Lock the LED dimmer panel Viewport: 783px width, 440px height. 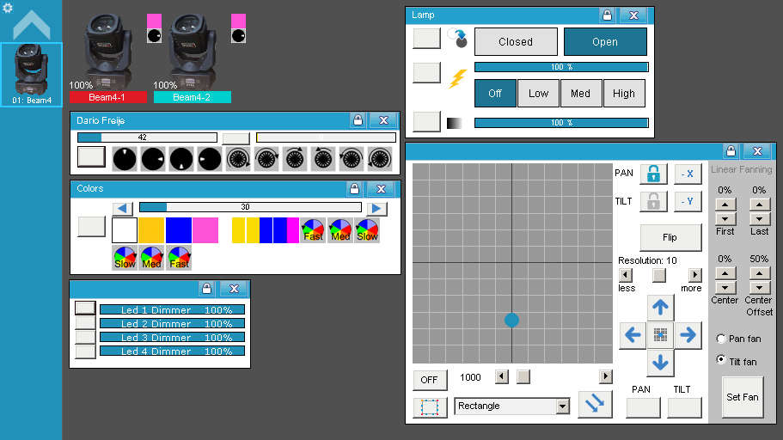pyautogui.click(x=206, y=288)
